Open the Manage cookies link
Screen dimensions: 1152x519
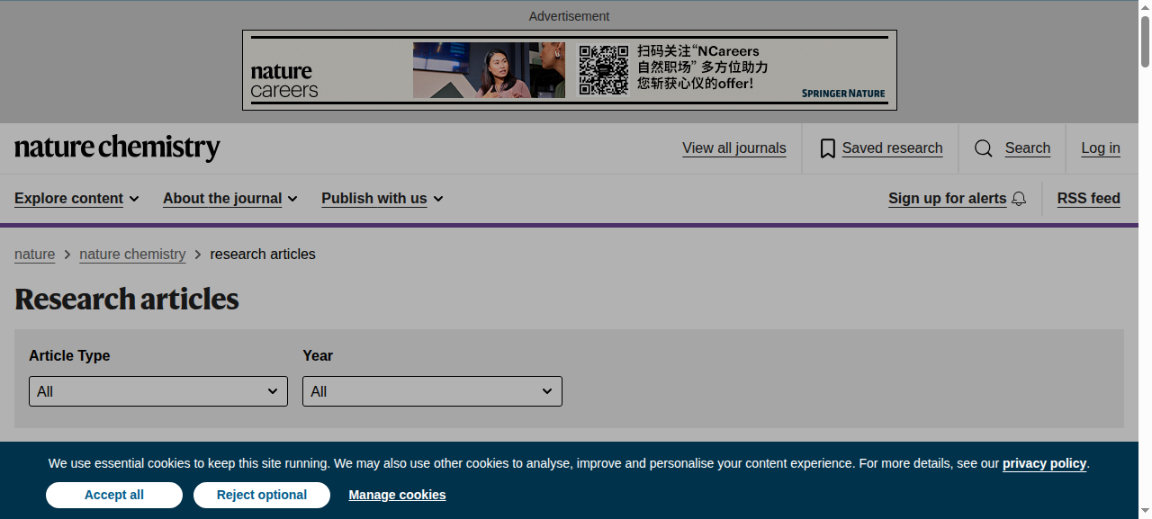pyautogui.click(x=397, y=495)
